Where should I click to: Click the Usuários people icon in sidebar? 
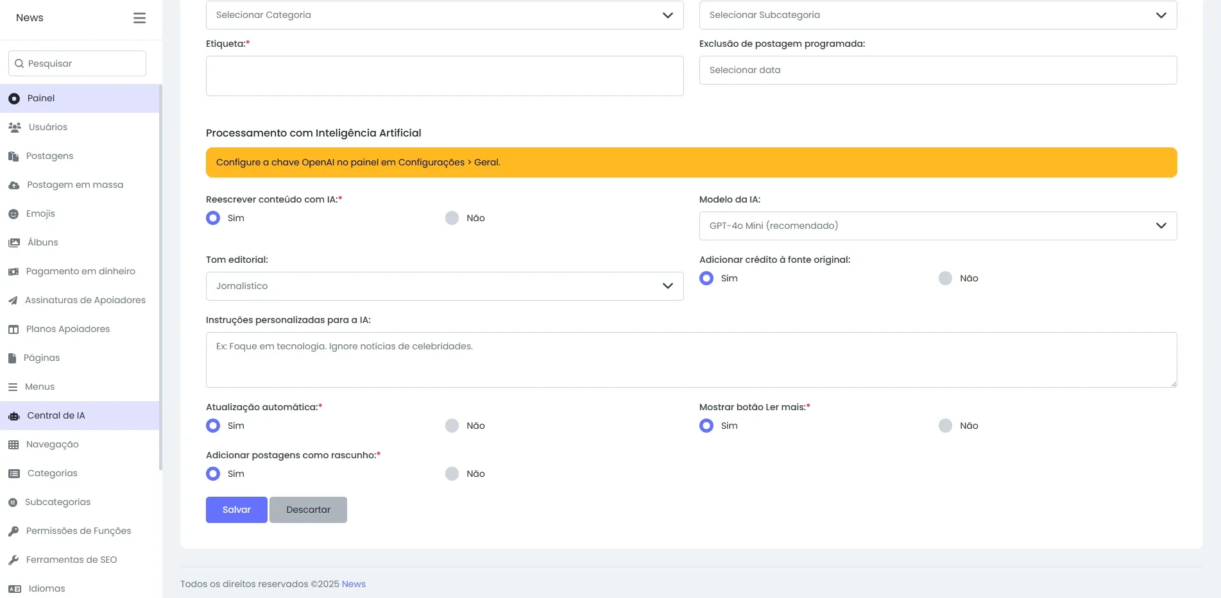click(x=15, y=127)
